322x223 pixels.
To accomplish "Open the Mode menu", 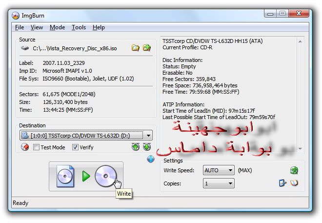I will 57,27.
